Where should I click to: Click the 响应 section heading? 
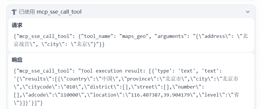[17, 60]
